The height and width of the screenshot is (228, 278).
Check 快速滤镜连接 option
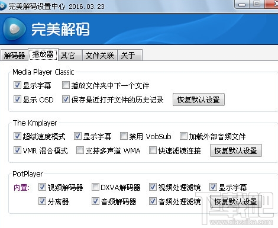153,150
